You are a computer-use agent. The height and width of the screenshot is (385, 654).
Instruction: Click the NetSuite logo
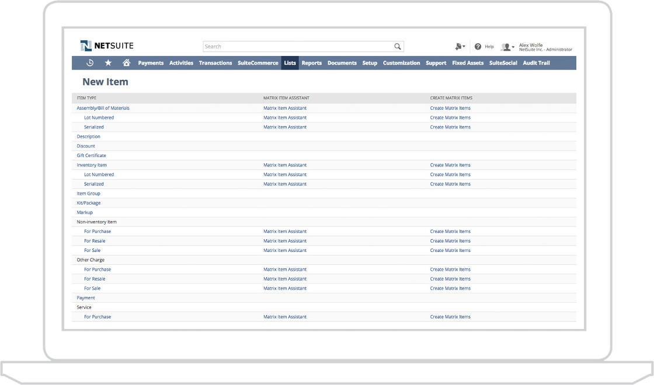[107, 46]
